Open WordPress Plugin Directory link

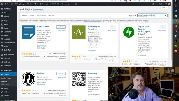click(x=92, y=21)
